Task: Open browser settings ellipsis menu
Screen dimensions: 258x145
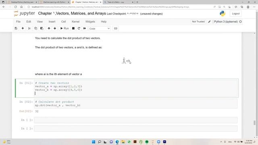Action: (254, 7)
